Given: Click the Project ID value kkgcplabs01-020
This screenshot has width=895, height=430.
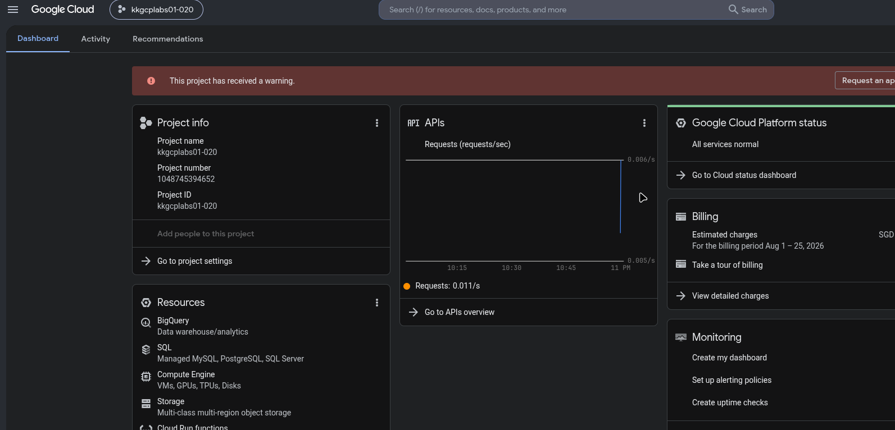Looking at the screenshot, I should click(x=187, y=206).
